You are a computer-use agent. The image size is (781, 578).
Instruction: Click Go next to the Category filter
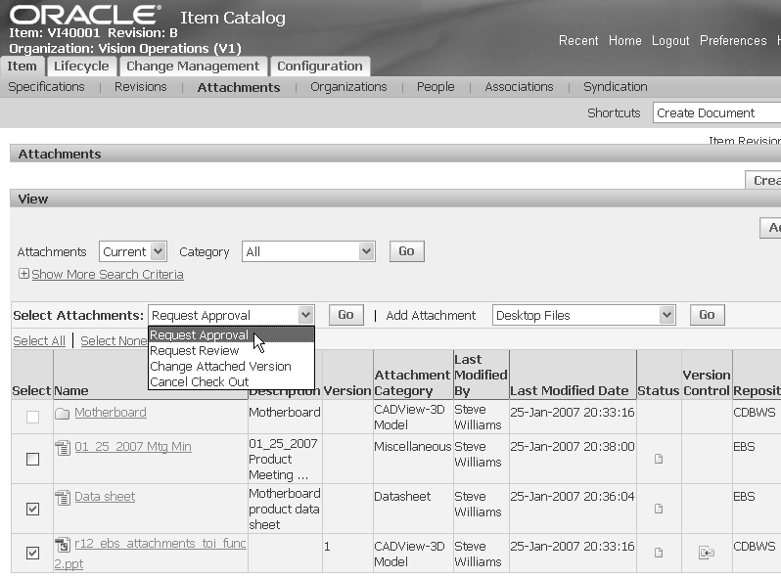(406, 251)
